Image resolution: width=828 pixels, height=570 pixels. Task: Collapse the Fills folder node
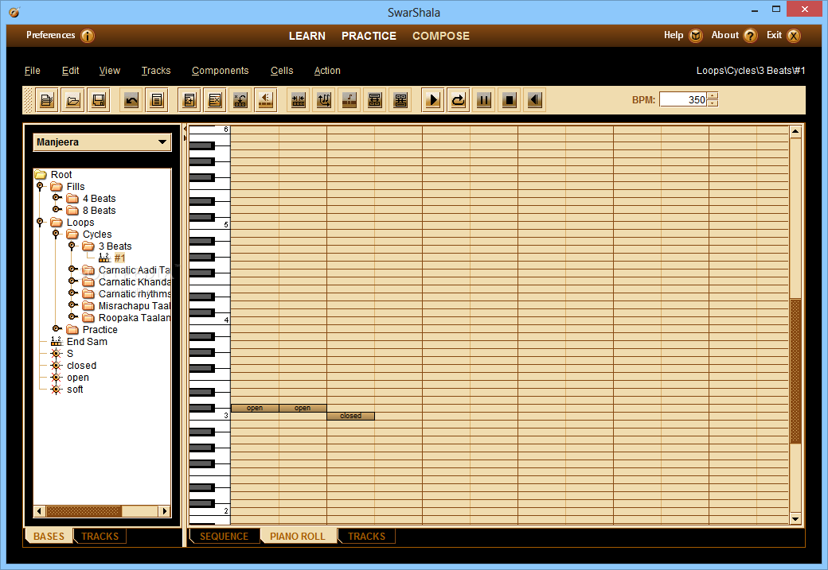point(40,186)
